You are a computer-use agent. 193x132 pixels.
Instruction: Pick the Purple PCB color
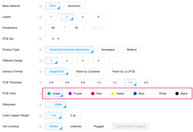click(75, 93)
